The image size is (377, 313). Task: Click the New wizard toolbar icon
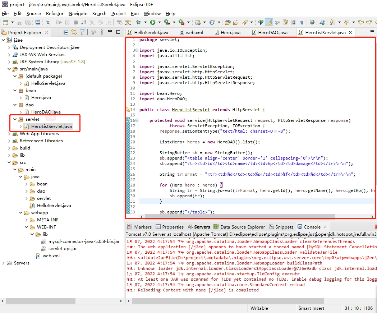5,22
